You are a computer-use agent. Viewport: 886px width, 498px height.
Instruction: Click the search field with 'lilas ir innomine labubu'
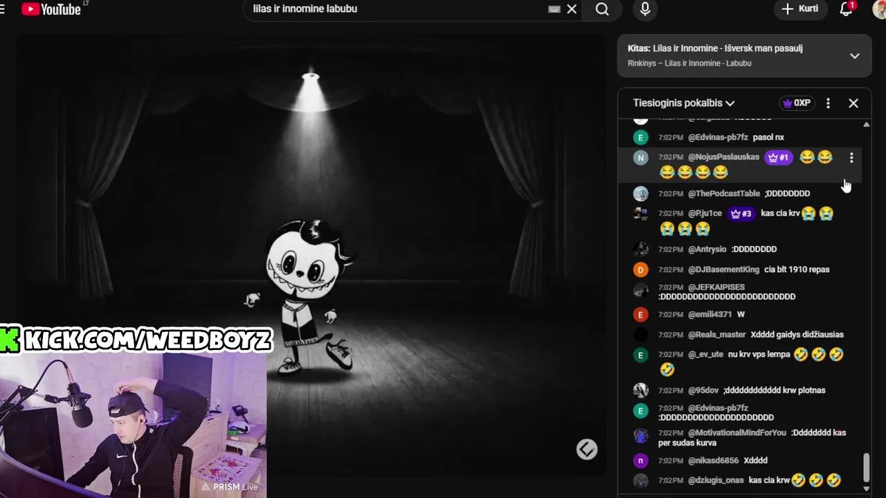point(398,9)
